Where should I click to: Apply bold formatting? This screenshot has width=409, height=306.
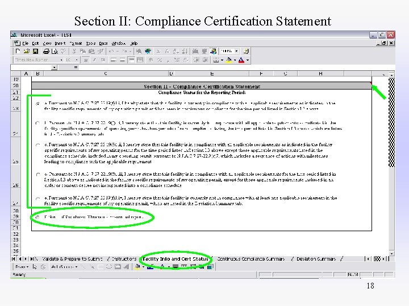click(85, 60)
